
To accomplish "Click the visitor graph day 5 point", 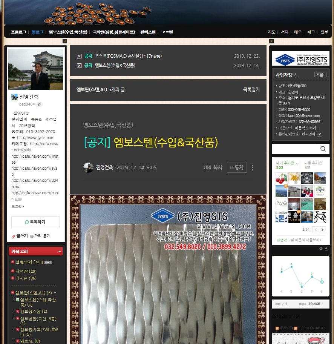I will (291, 267).
